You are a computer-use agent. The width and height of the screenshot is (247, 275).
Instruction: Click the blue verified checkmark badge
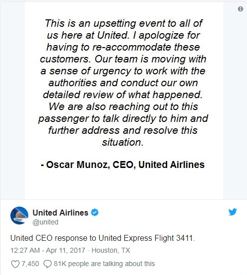click(95, 213)
